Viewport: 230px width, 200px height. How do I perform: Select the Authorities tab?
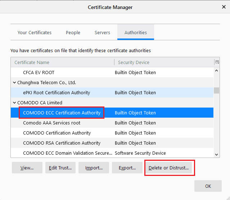tap(136, 32)
